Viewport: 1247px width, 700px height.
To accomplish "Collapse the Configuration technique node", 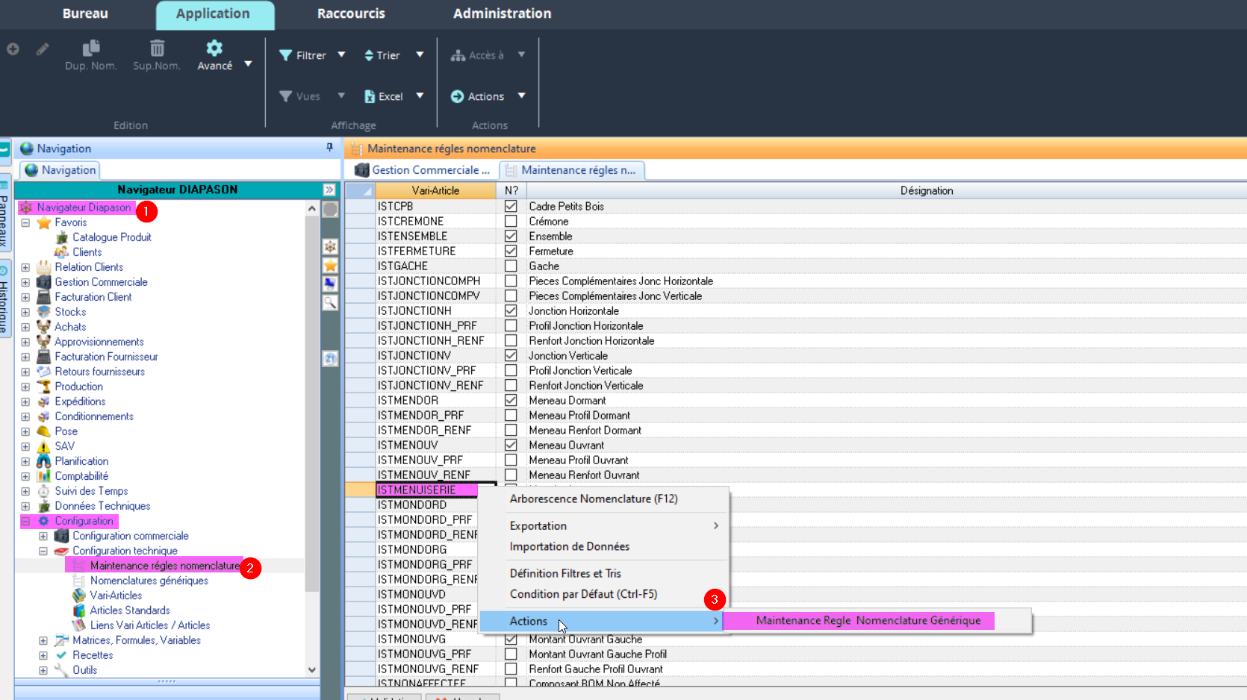I will 43,551.
